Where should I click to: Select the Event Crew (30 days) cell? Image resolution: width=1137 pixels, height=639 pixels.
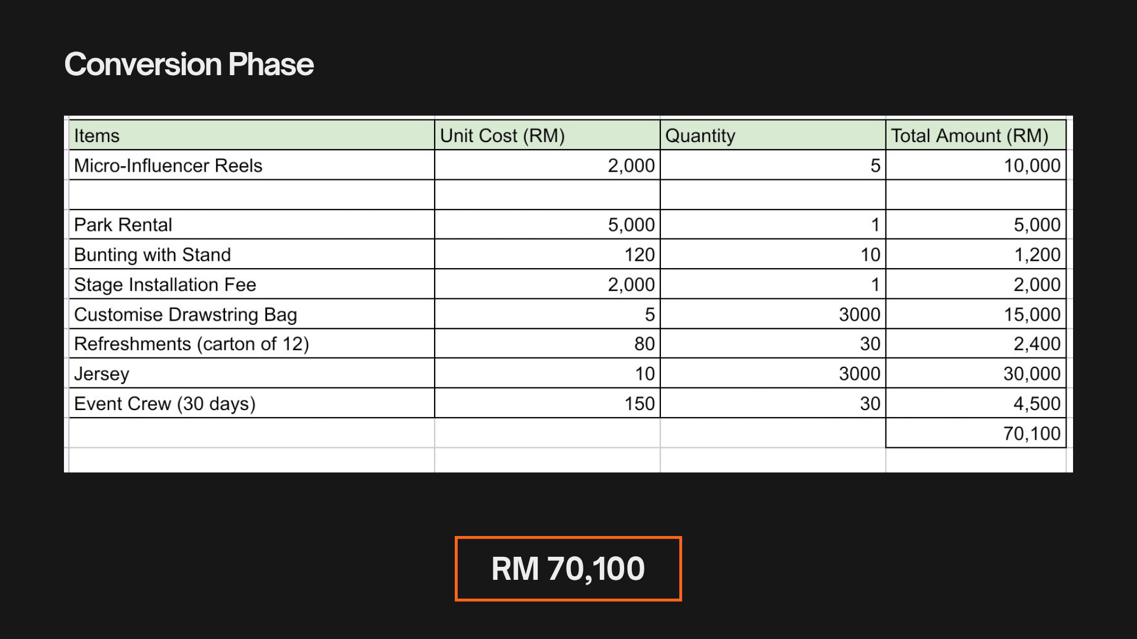pos(252,403)
